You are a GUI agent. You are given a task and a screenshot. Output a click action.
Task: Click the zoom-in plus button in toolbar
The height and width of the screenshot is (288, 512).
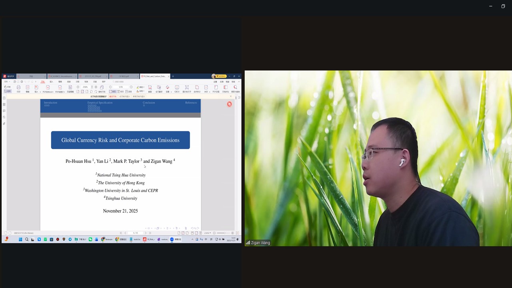96,87
